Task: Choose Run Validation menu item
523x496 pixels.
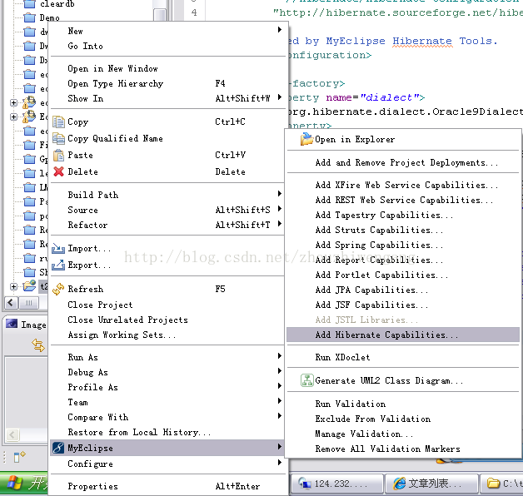Action: 403,404
